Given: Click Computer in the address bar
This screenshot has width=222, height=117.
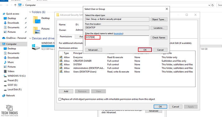Looking at the screenshot, I should [31, 5].
